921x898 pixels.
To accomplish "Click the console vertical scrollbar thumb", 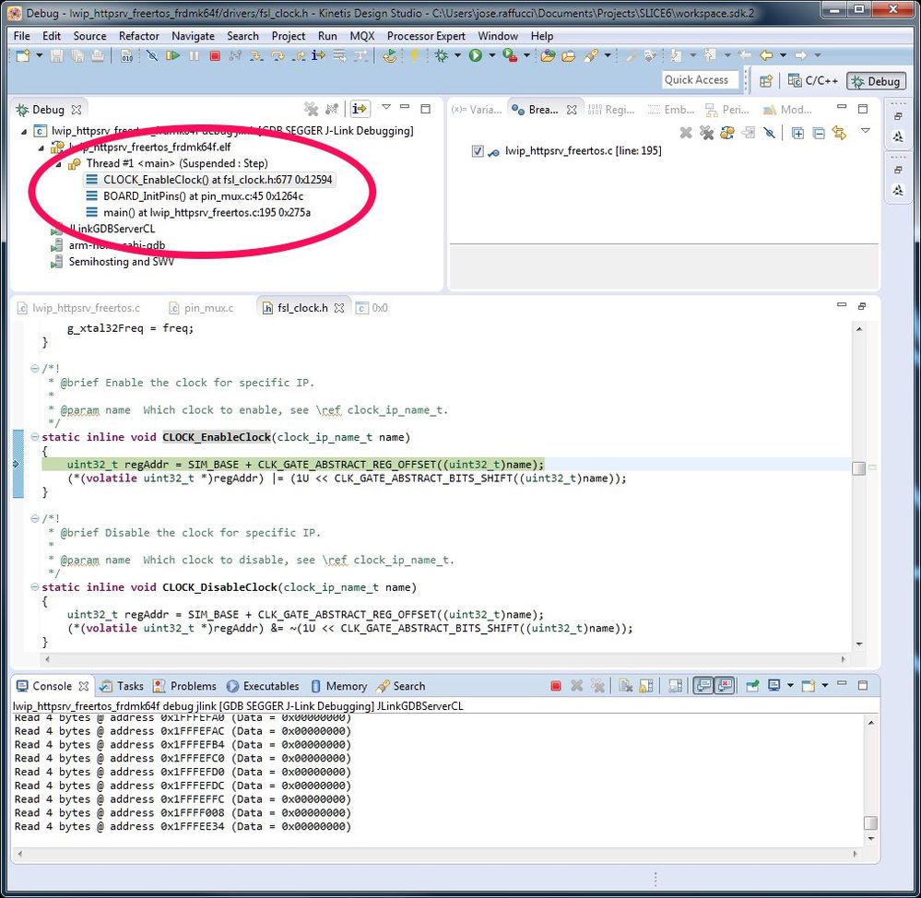I will point(870,822).
